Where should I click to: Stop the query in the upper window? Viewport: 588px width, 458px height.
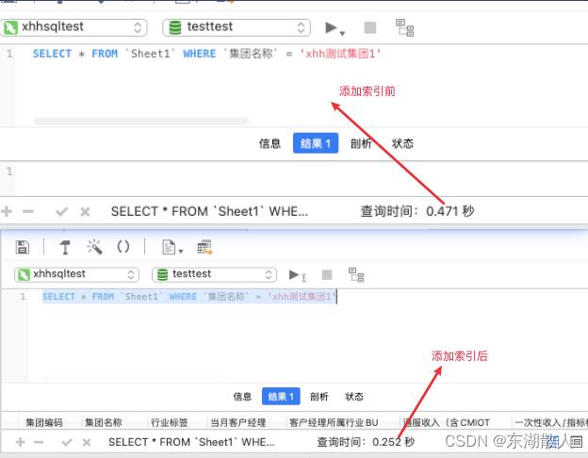(369, 27)
